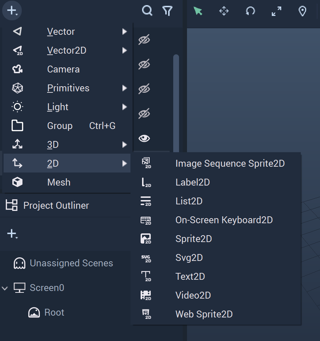
Task: Open the filter funnel icon
Action: tap(167, 11)
